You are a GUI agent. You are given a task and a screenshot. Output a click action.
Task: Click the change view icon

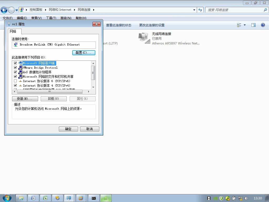239,25
